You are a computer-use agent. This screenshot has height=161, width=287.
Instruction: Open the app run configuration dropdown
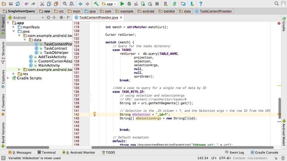click(109, 4)
